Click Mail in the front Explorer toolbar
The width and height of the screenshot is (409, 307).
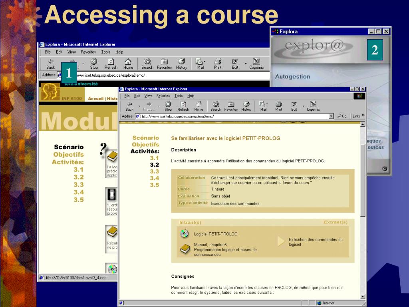(263, 106)
